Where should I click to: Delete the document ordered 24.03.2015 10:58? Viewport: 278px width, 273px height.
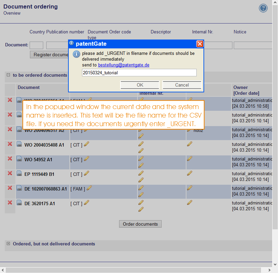tap(10, 100)
